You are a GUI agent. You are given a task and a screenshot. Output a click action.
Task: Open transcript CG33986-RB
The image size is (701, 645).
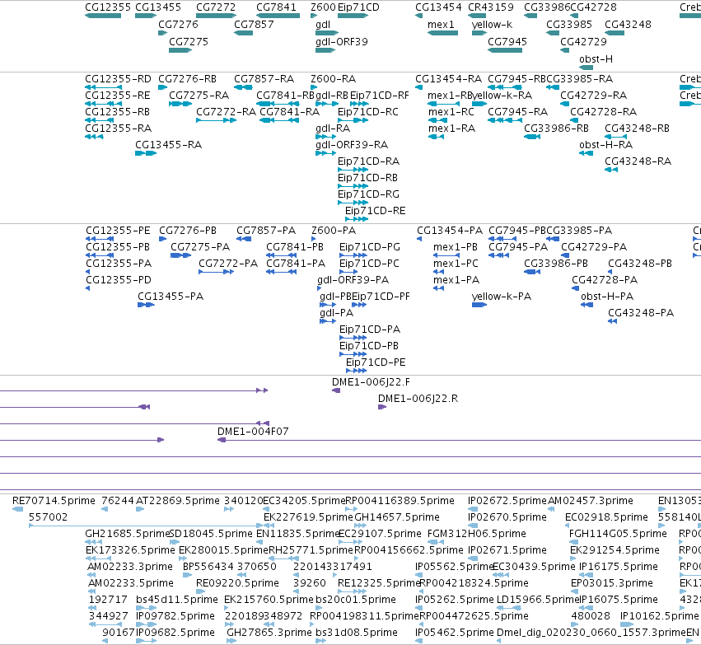click(556, 129)
